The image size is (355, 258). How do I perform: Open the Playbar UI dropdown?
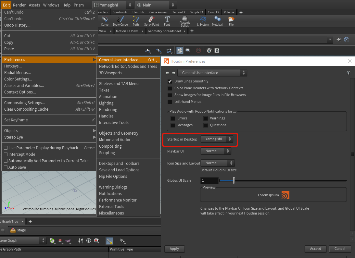pos(216,151)
